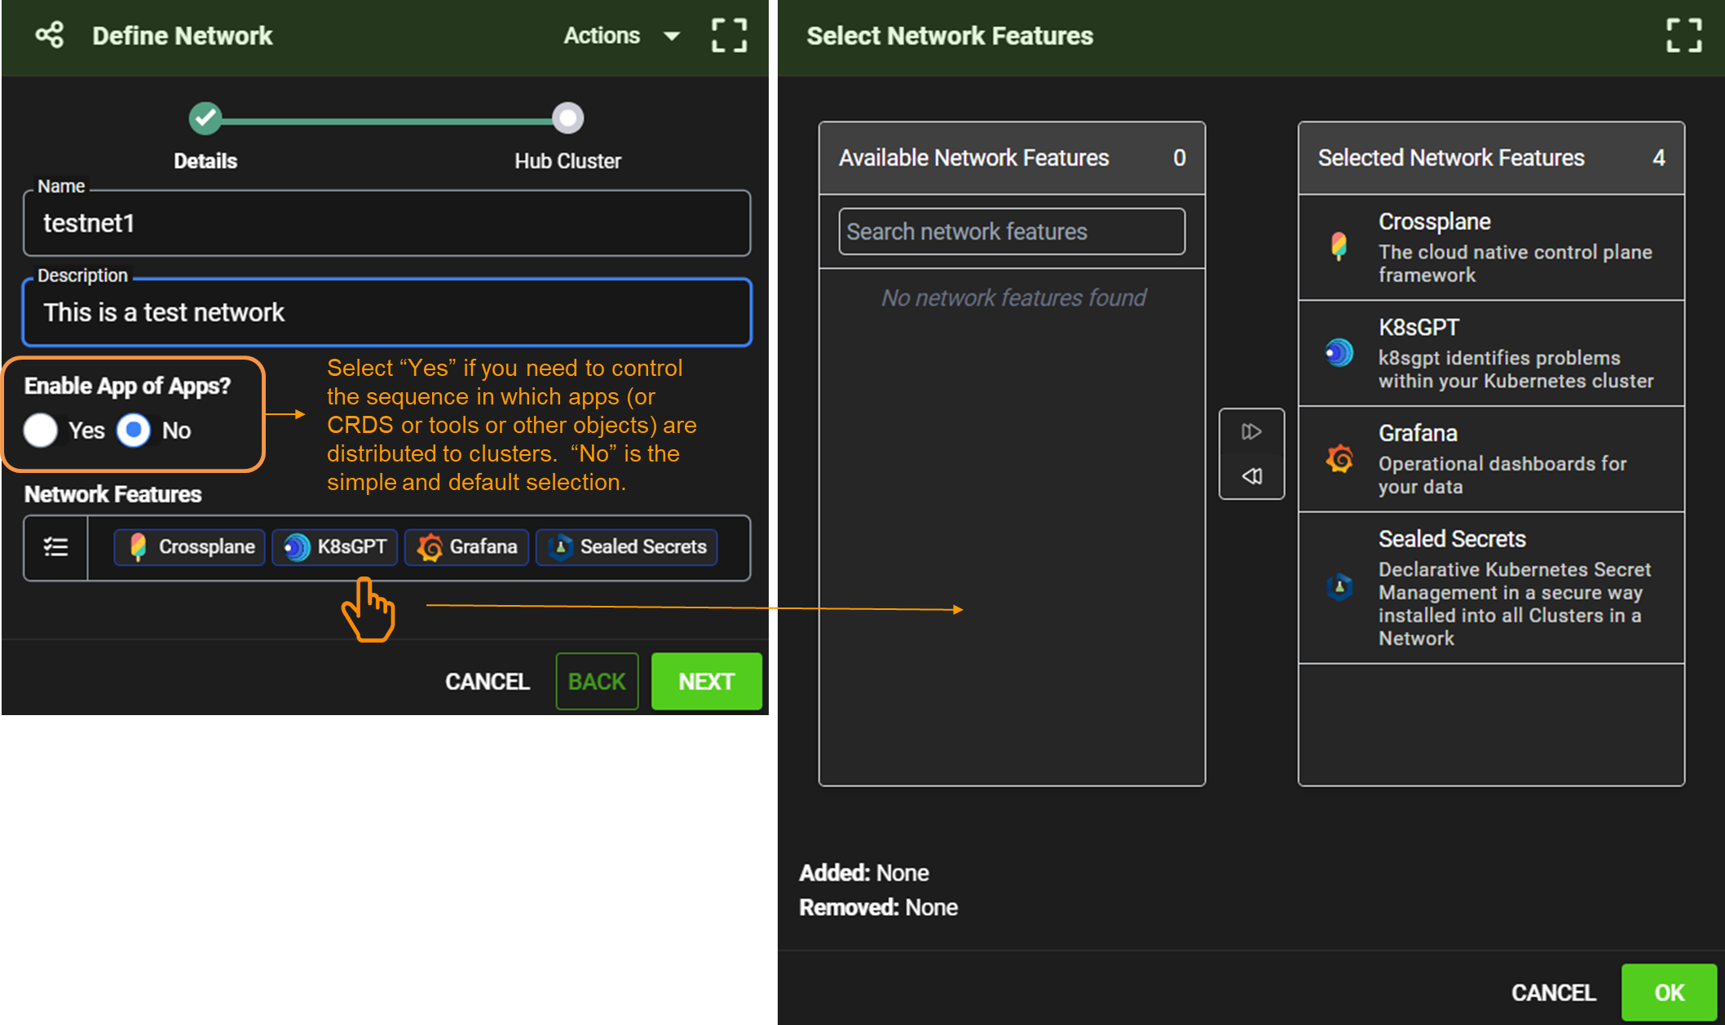Click the Search network features box

click(1012, 232)
